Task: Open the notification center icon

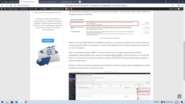Action: point(182,102)
